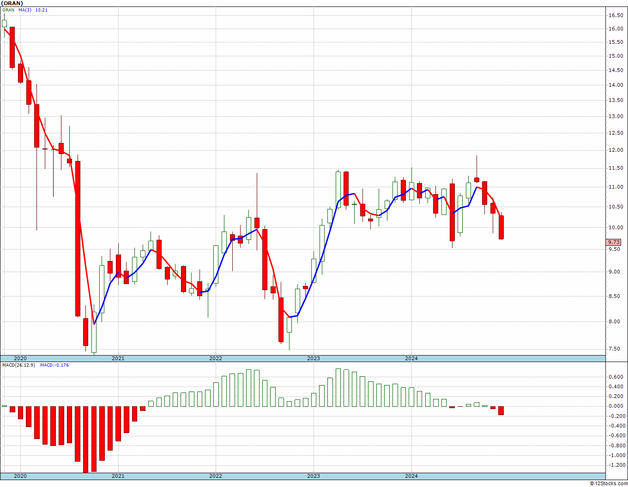Click the 10.00 price axis label
The width and height of the screenshot is (628, 487).
point(616,227)
